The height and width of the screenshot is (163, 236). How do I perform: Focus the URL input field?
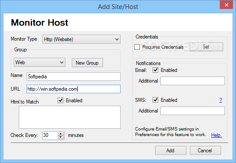[x=74, y=89]
